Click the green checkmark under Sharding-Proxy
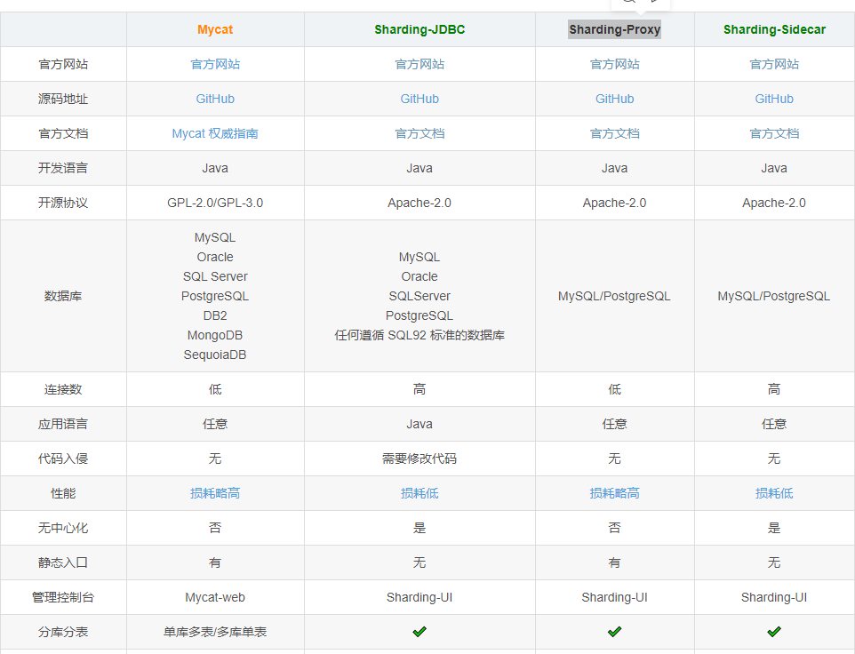 point(614,632)
